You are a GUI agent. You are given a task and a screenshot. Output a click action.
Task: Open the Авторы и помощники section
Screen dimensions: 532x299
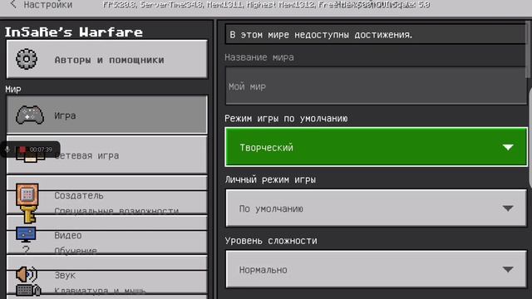coord(107,60)
